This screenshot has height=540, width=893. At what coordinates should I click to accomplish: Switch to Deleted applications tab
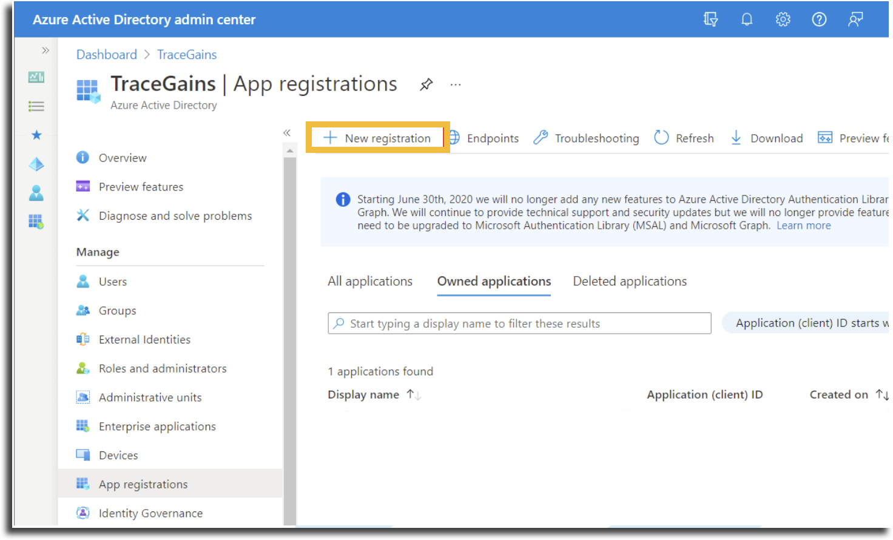pos(630,282)
